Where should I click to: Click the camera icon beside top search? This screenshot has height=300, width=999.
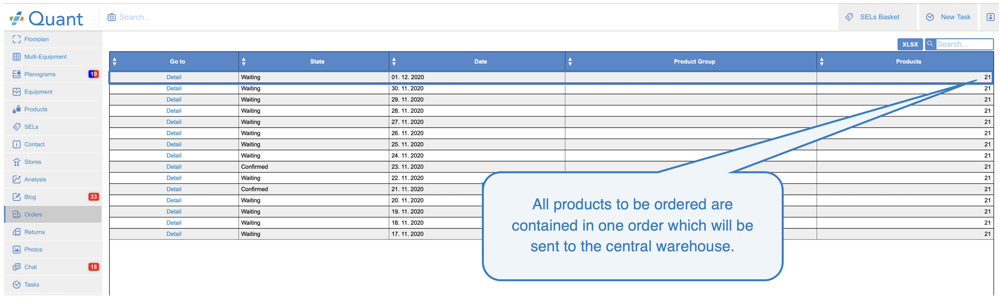[x=111, y=17]
